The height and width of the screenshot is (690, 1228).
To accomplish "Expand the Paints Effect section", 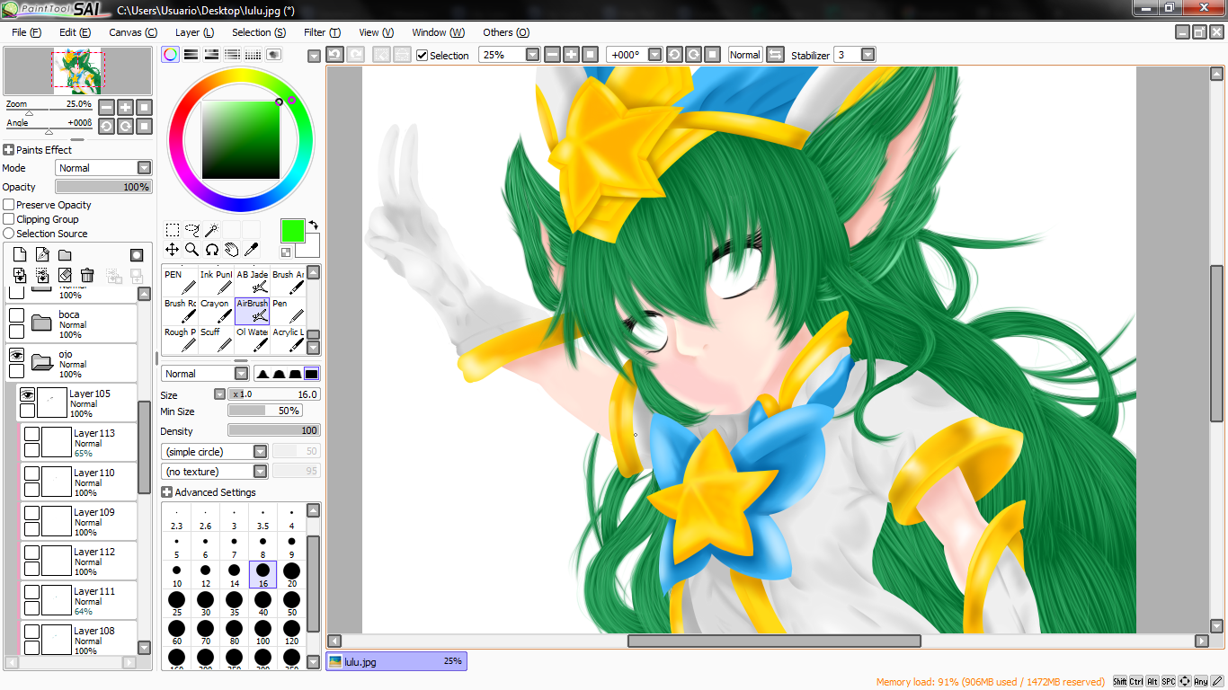I will (9, 150).
